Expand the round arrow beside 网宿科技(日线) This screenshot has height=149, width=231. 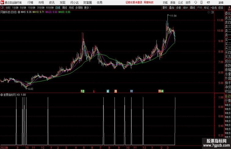click(19, 12)
